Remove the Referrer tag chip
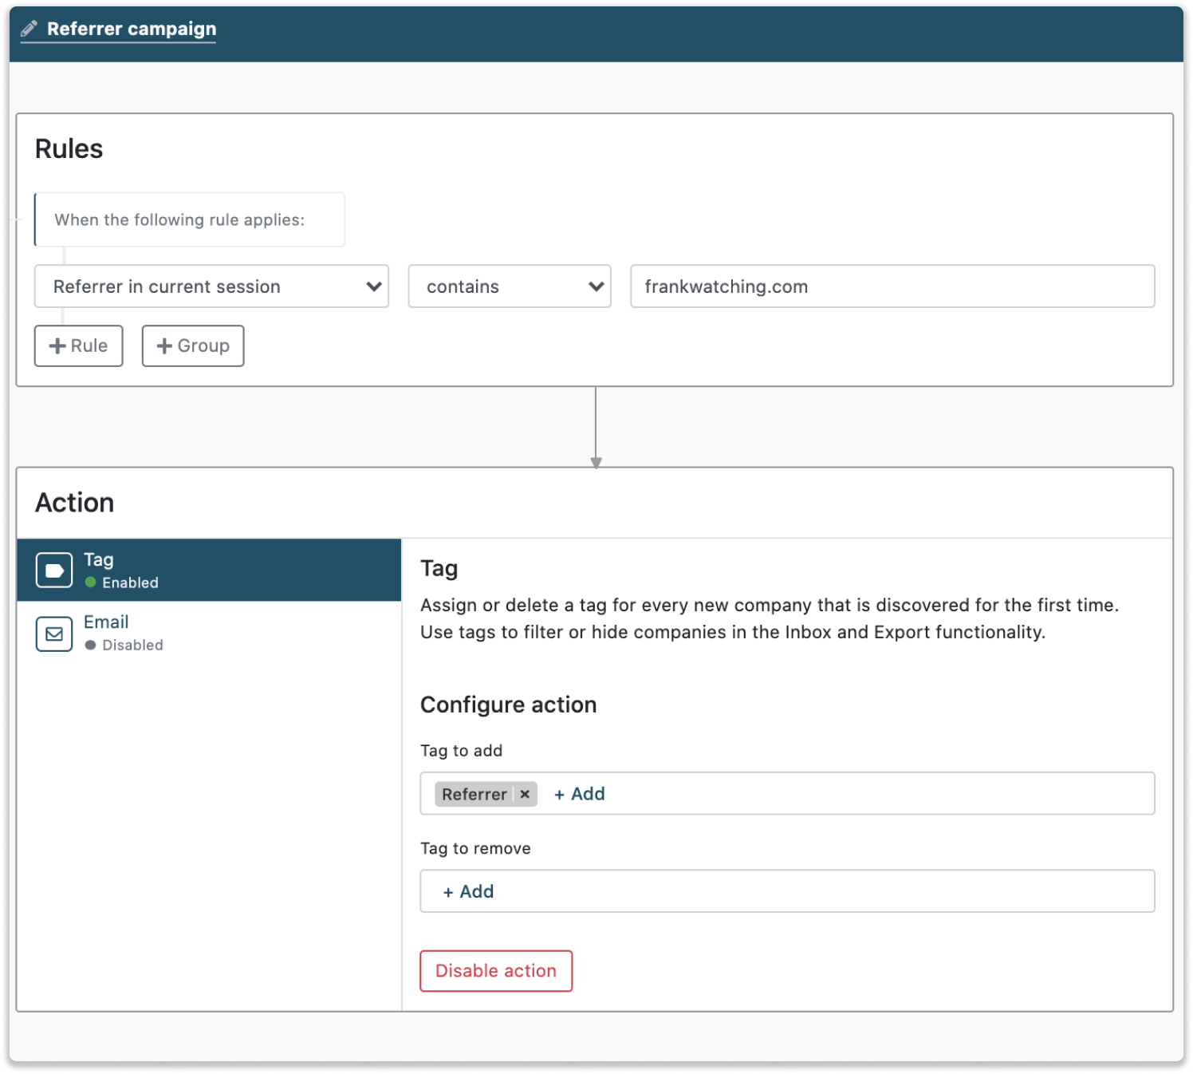The height and width of the screenshot is (1074, 1193). tap(525, 794)
